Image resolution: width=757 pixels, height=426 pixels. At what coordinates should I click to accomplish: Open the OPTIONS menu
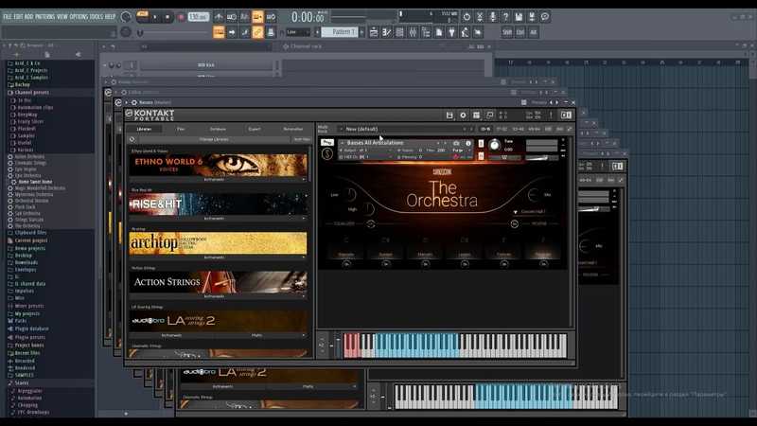79,16
